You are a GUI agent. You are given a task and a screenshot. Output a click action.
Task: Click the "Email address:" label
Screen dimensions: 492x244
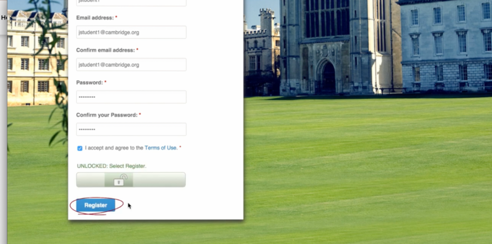95,18
